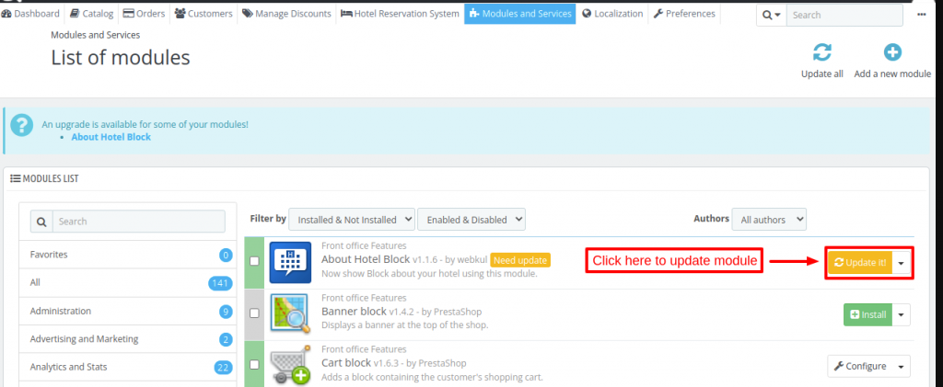Screen dimensions: 943x387
Task: Open the Installed & Not Installed filter dropdown
Action: tap(352, 220)
